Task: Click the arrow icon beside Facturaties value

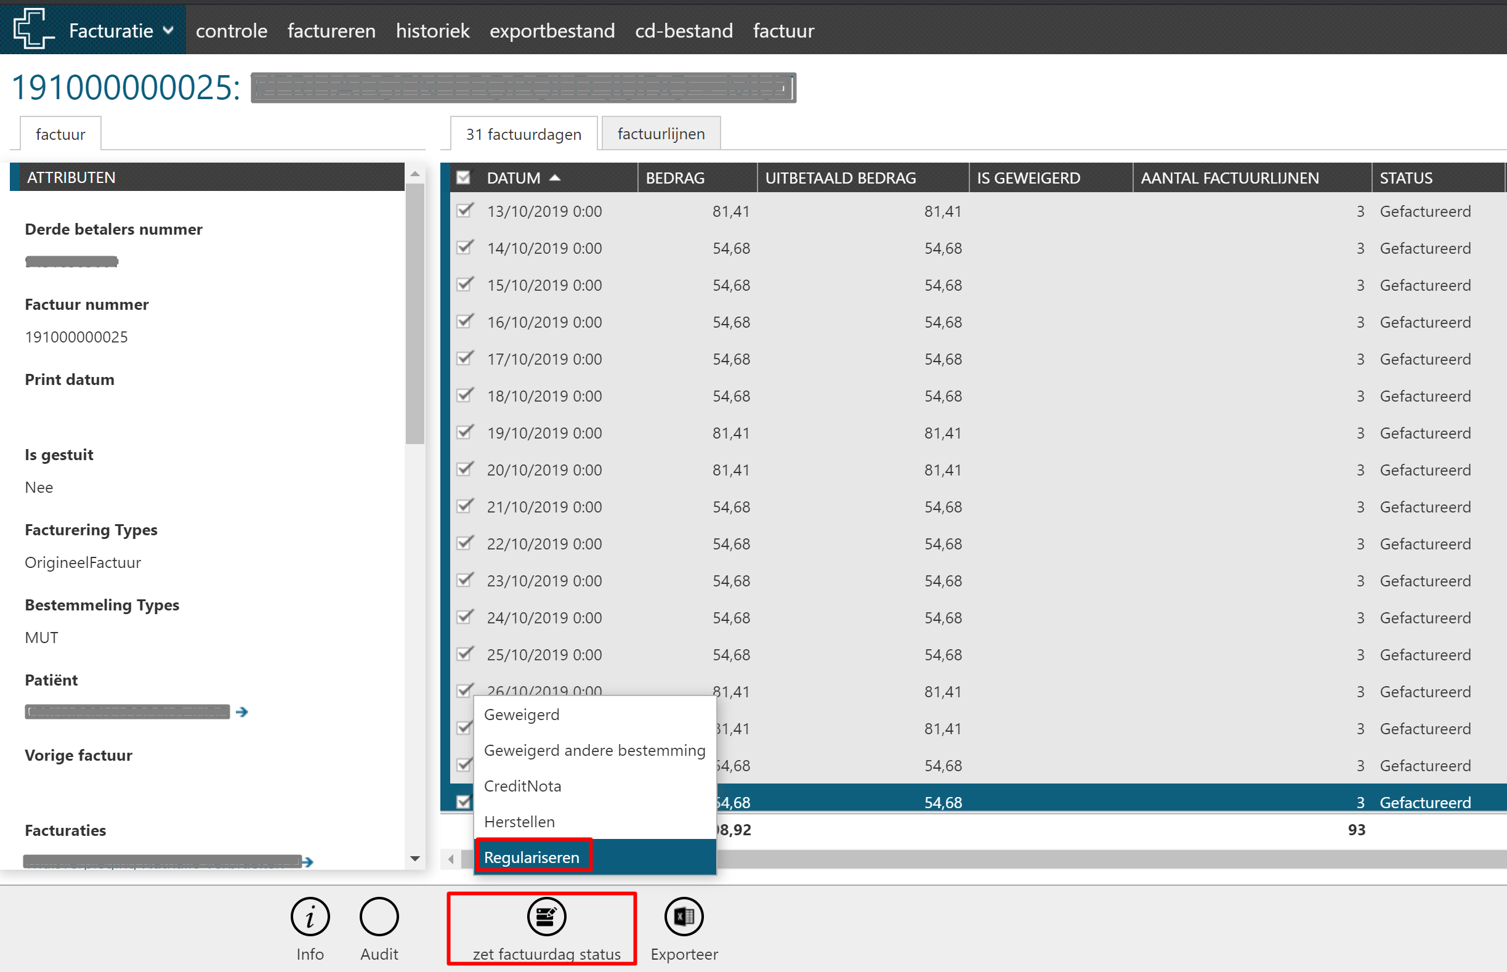Action: tap(307, 862)
